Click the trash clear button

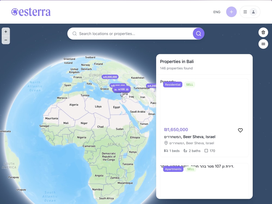click(x=263, y=32)
